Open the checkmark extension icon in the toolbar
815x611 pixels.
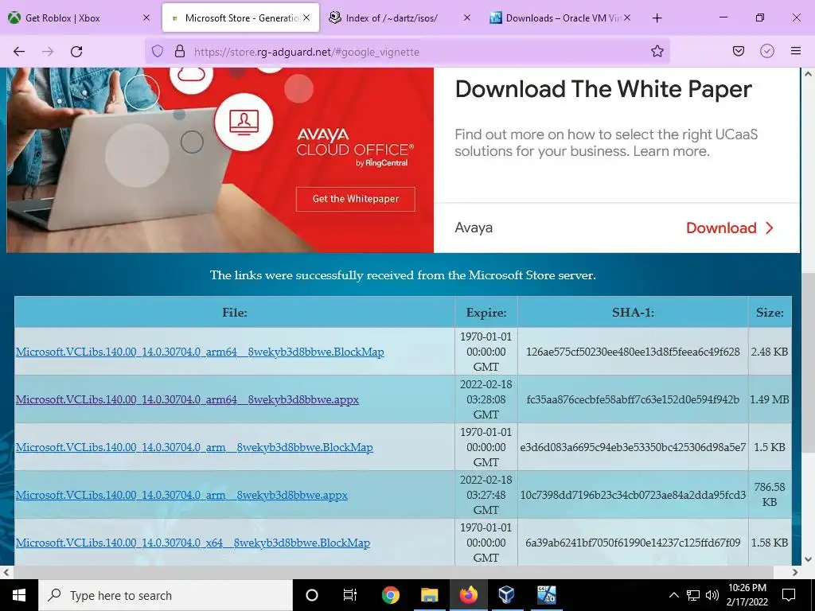[766, 51]
